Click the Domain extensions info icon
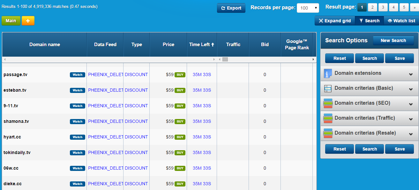Screen dimensions: 419x190 (328, 74)
